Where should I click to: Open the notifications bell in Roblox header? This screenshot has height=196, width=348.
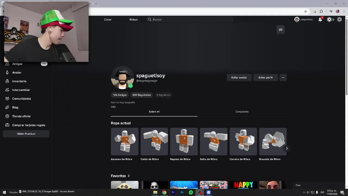(320, 20)
